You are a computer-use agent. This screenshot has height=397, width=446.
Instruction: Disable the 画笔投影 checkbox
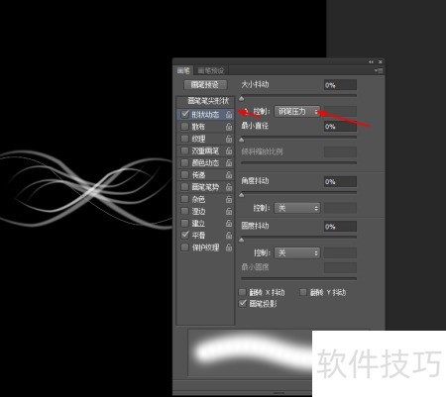click(x=243, y=303)
